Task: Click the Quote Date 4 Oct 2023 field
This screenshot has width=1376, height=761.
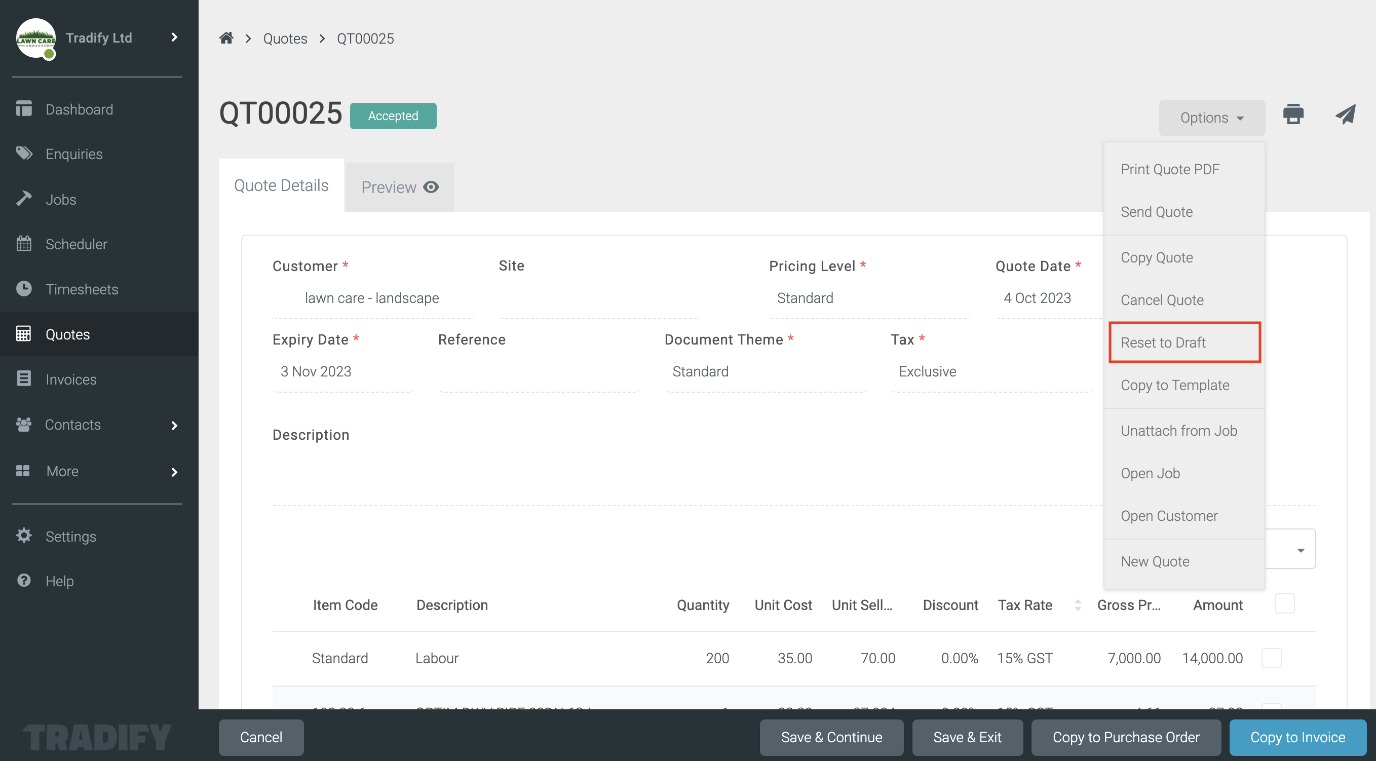Action: (1048, 298)
